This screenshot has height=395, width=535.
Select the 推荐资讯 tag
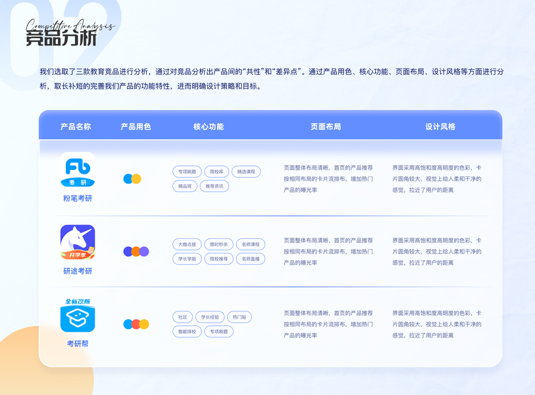point(215,186)
